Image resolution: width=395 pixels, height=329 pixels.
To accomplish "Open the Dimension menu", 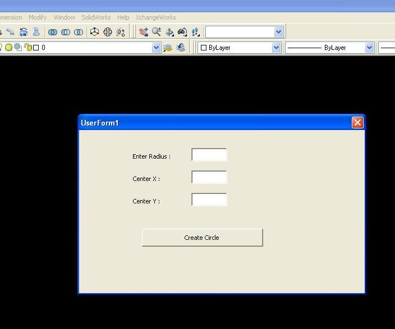I will 11,17.
